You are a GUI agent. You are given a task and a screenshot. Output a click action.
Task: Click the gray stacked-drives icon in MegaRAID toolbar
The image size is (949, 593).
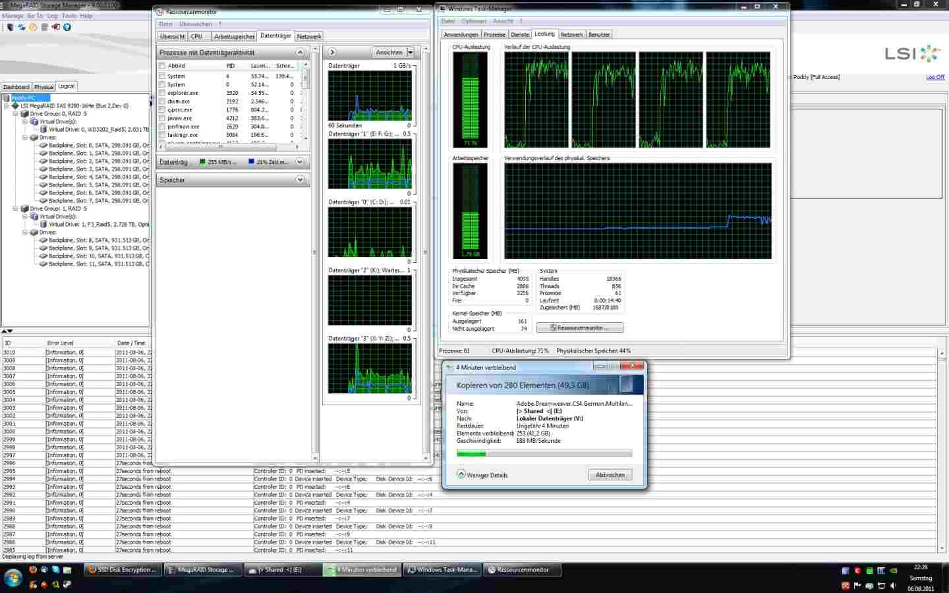coord(44,27)
